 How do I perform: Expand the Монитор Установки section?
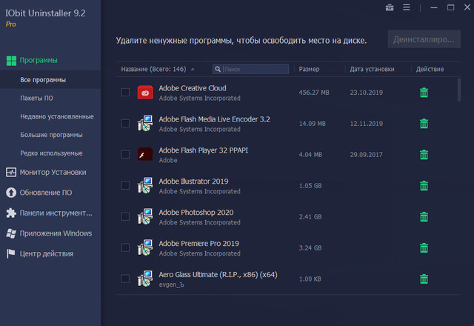pos(53,172)
